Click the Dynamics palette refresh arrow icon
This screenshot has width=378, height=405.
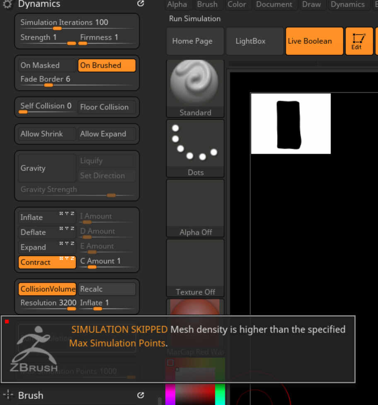tap(141, 3)
